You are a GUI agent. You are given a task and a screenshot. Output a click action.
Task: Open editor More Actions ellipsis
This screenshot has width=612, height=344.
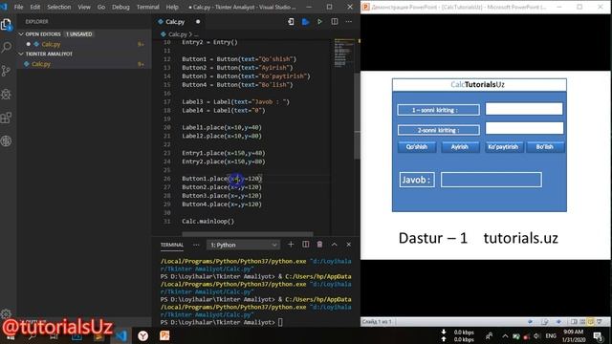point(348,22)
